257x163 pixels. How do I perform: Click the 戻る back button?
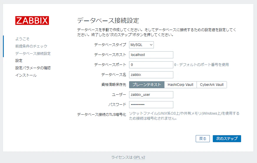[x=203, y=139]
